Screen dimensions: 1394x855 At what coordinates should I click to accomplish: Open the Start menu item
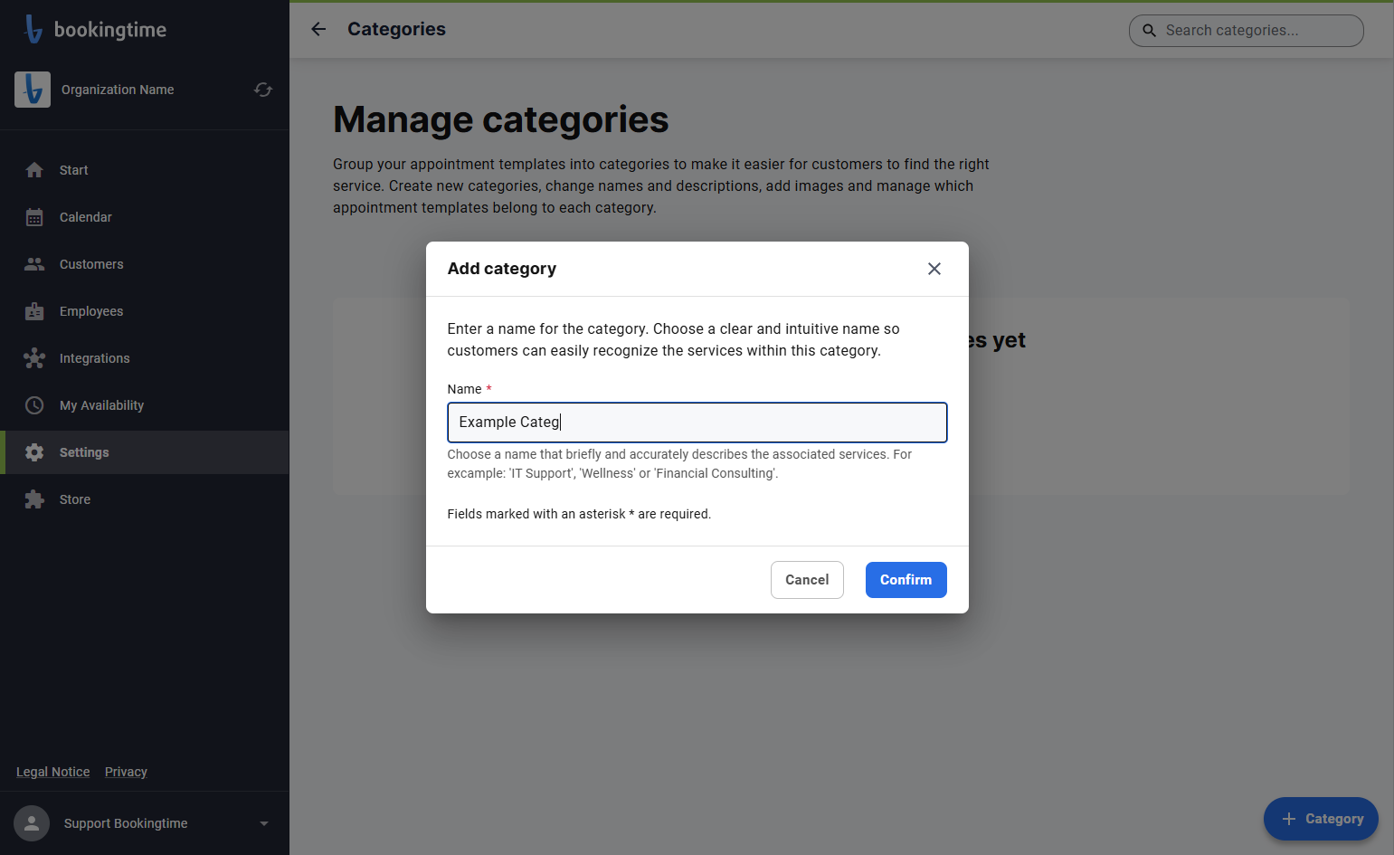click(145, 170)
